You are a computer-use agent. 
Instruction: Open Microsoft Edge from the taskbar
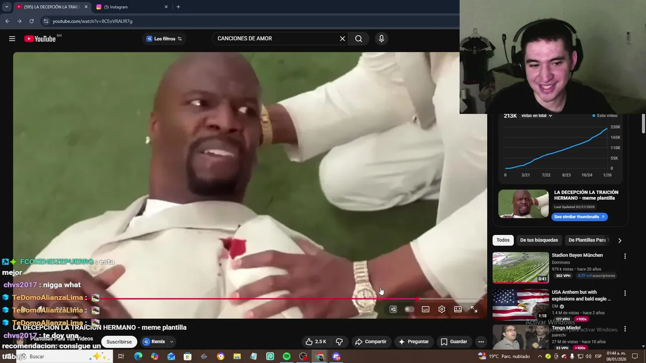click(138, 356)
